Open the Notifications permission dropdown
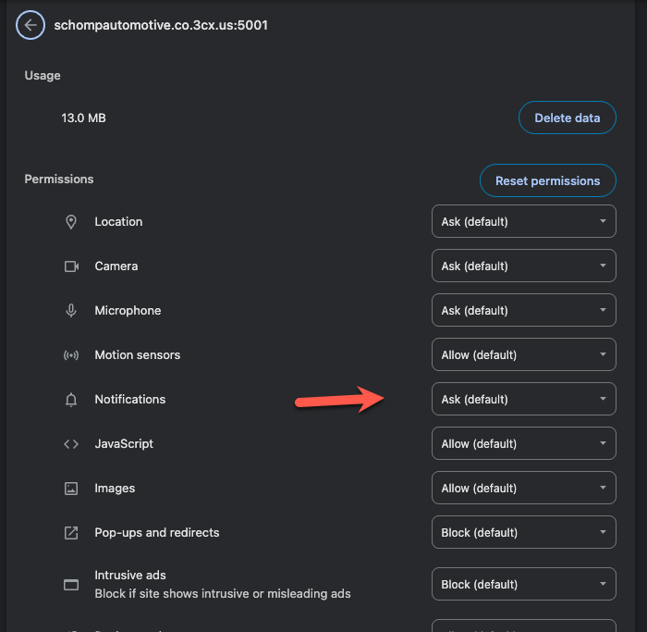This screenshot has height=632, width=647. point(523,400)
